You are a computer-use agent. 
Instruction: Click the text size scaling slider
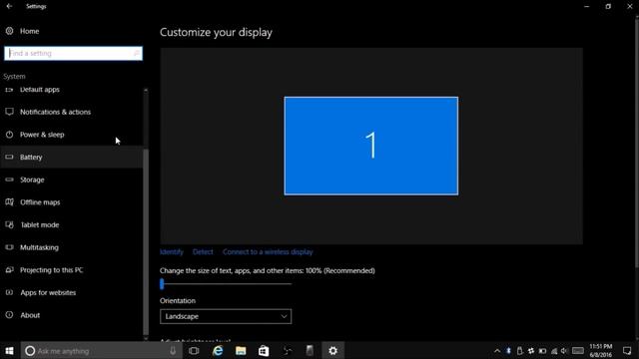click(x=226, y=283)
